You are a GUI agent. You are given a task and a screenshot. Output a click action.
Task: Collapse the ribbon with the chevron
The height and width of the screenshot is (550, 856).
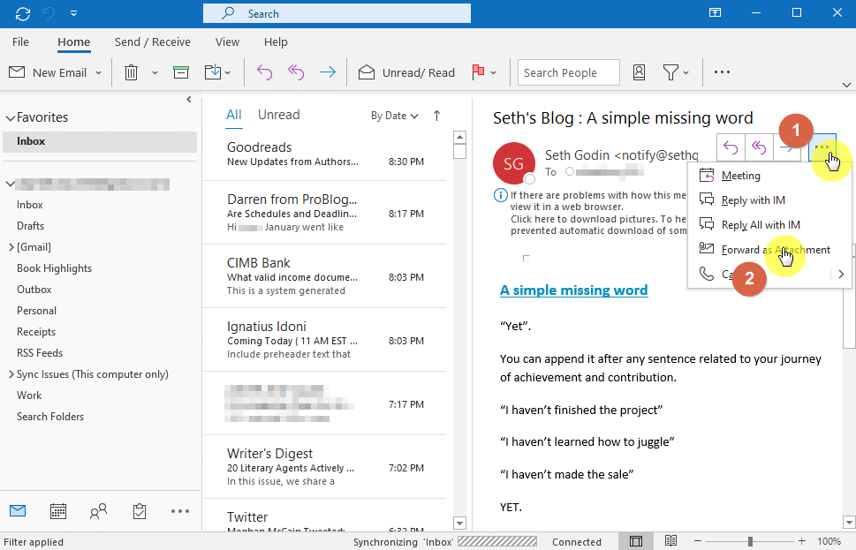pos(846,85)
